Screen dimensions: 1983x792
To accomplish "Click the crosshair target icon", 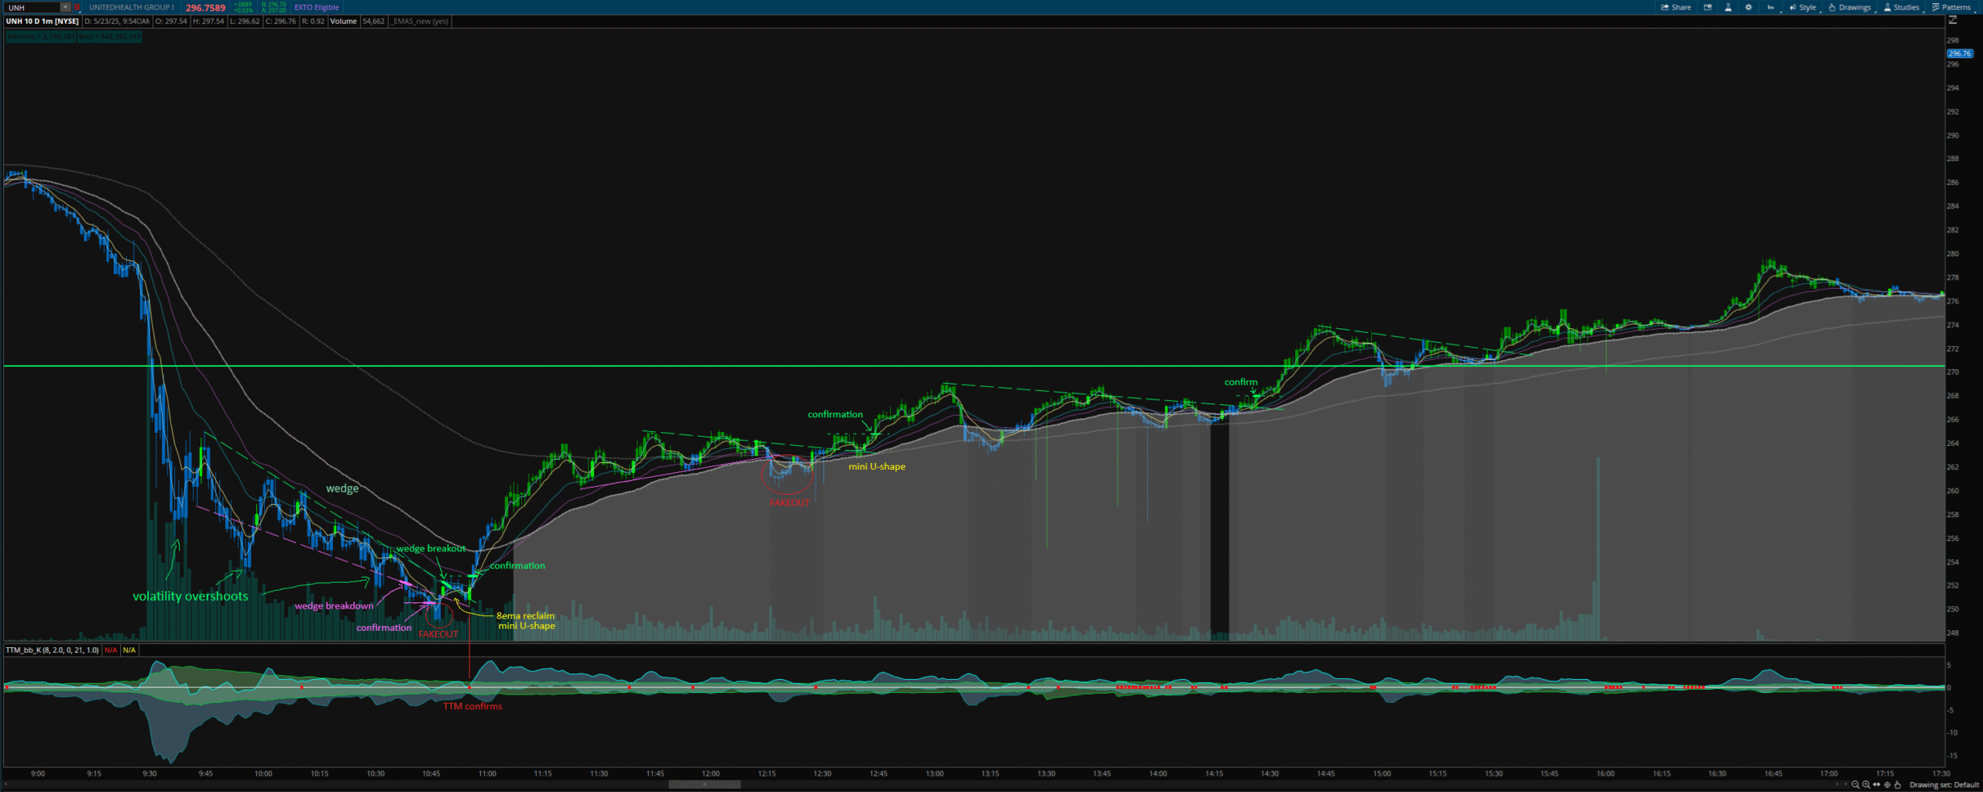I will 1887,784.
